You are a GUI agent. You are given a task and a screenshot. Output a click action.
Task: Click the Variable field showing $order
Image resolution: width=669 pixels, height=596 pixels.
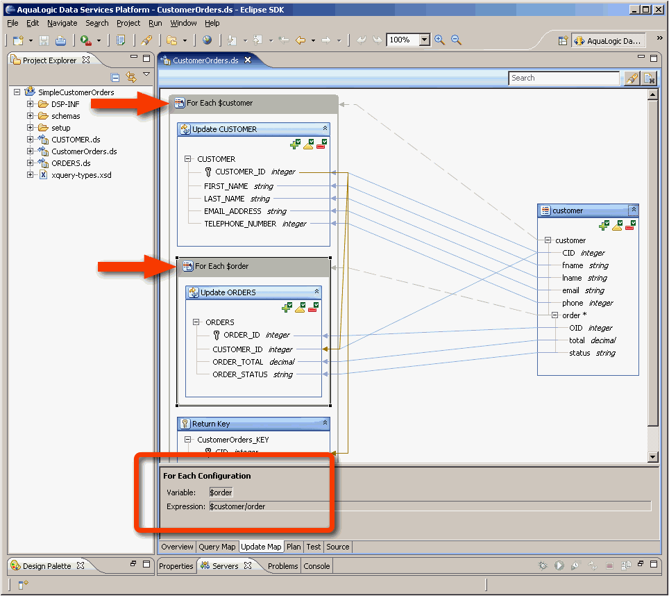(x=221, y=492)
